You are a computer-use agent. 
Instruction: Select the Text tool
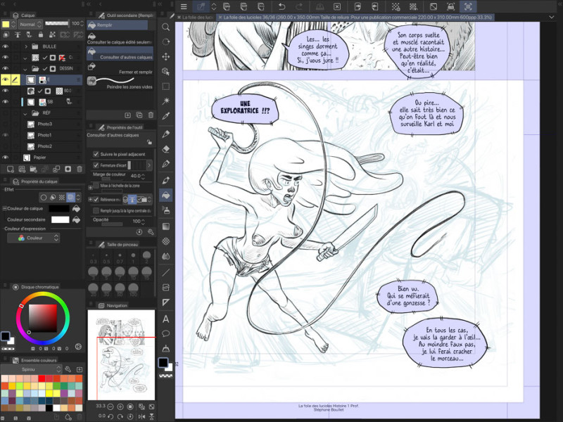click(166, 319)
